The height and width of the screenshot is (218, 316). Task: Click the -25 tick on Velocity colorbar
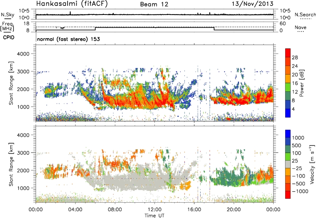tap(297, 168)
